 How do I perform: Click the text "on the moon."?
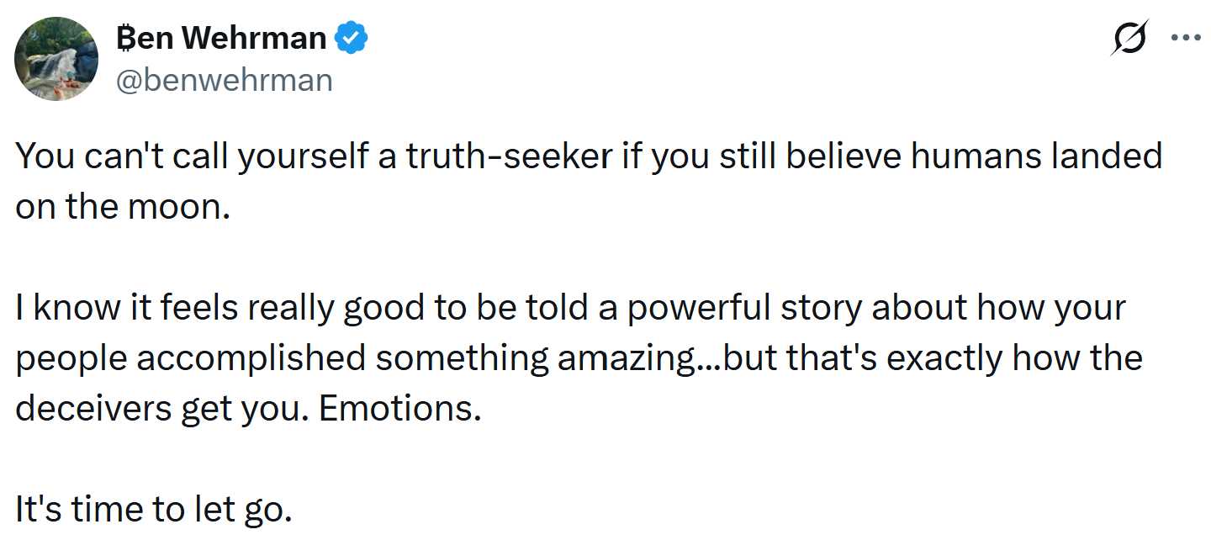[x=122, y=208]
